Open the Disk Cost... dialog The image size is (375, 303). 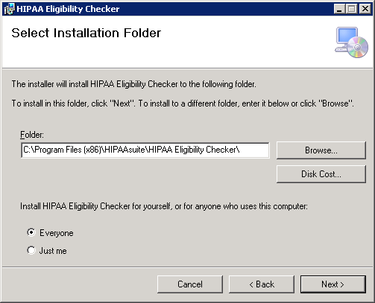coord(321,174)
